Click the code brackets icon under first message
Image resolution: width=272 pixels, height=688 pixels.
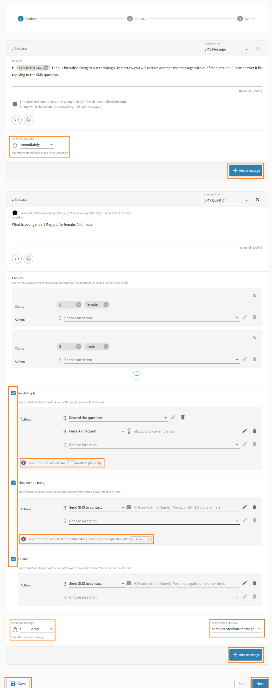(x=17, y=120)
